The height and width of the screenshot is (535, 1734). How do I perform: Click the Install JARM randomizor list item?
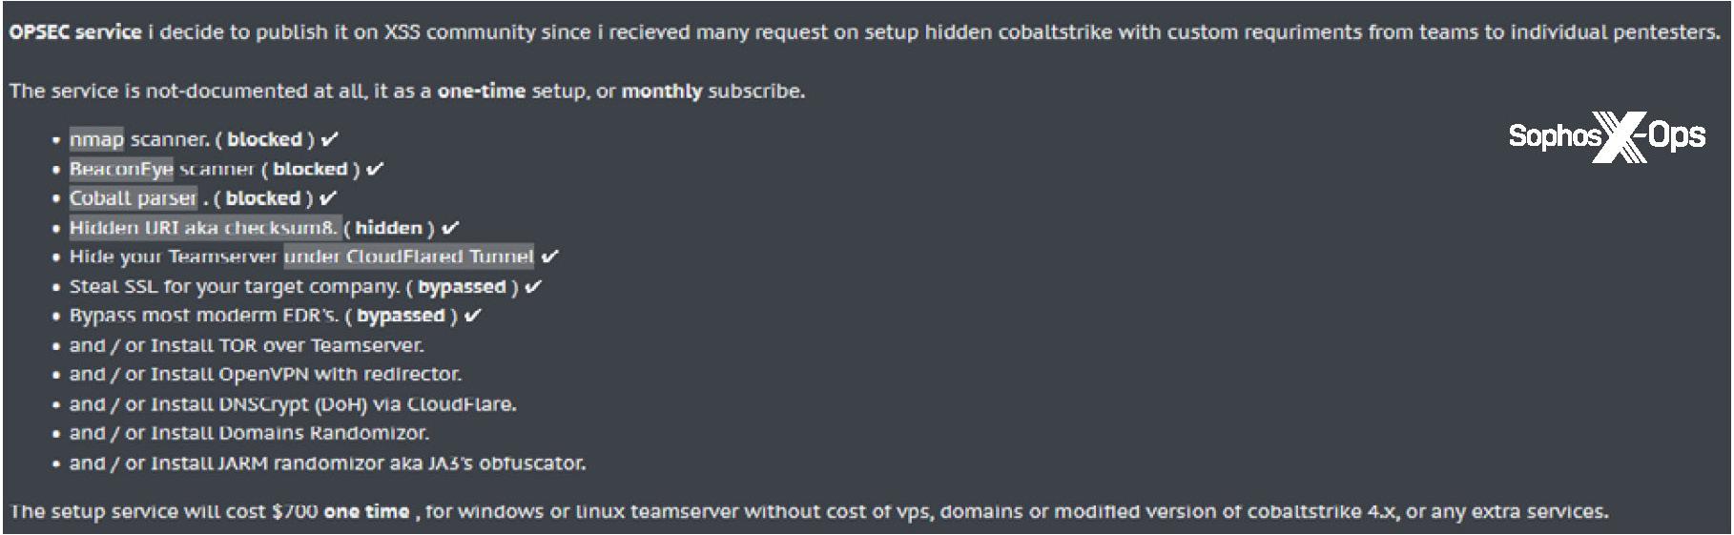point(327,463)
